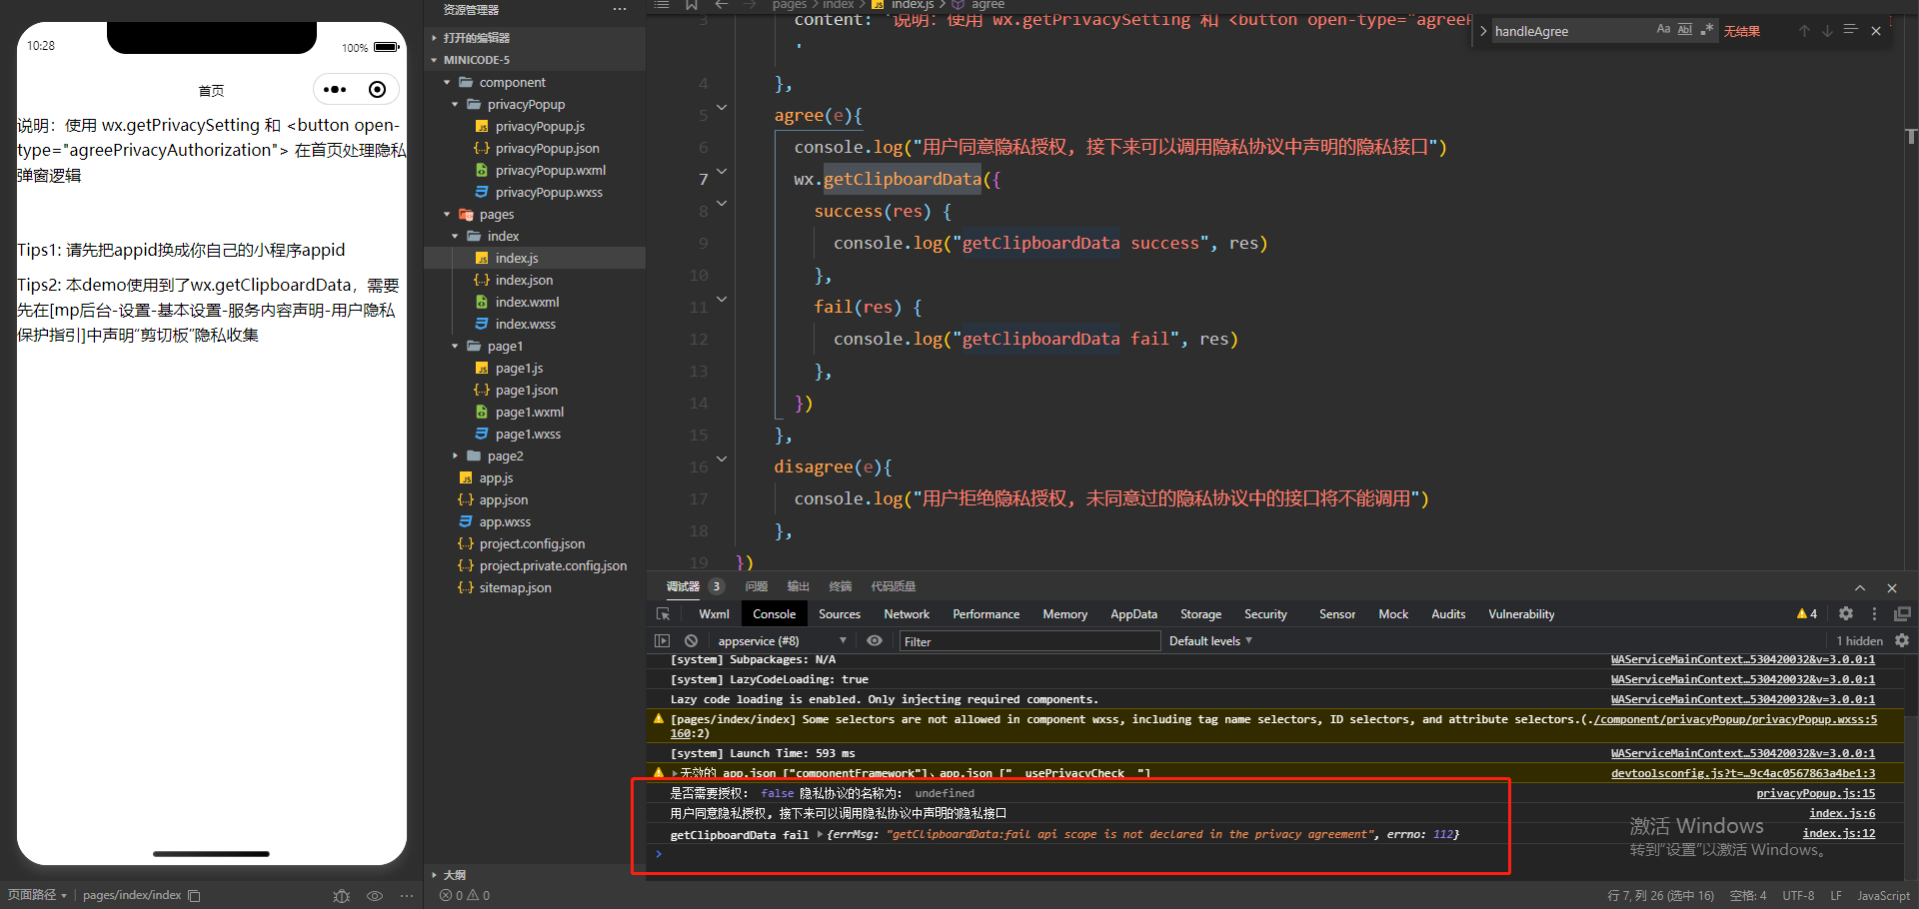Screen dimensions: 1919x909
Task: Click the UTF-8 encoding indicator
Action: [1798, 896]
